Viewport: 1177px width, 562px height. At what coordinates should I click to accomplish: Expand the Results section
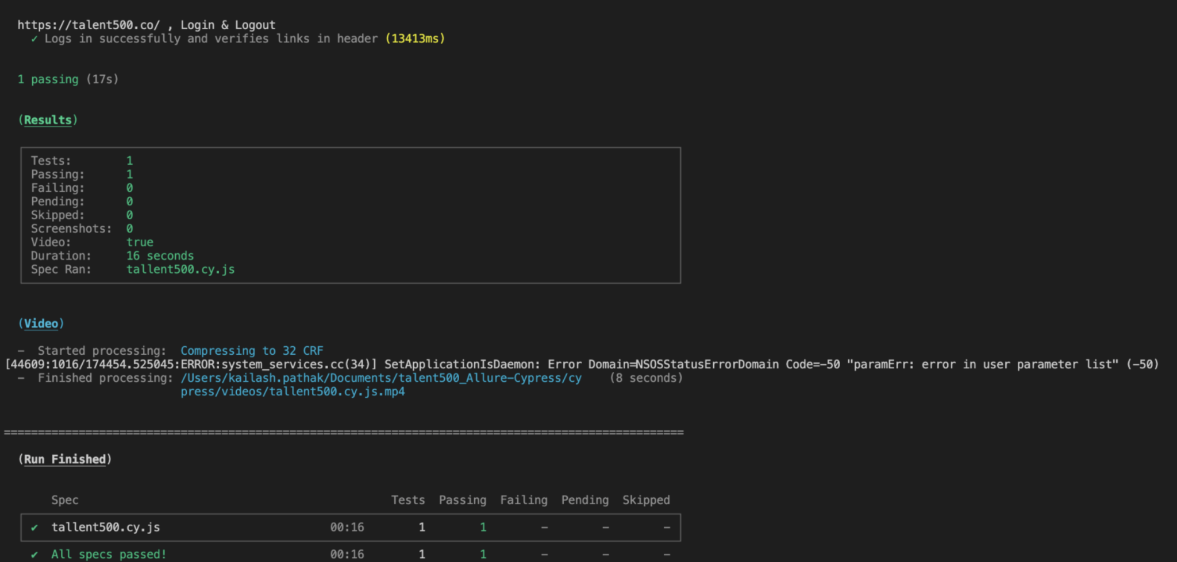coord(48,120)
